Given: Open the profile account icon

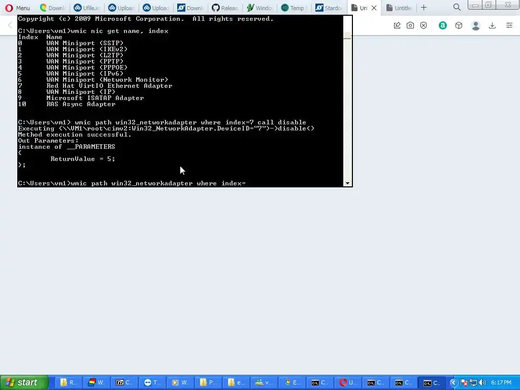Looking at the screenshot, I should click(476, 25).
